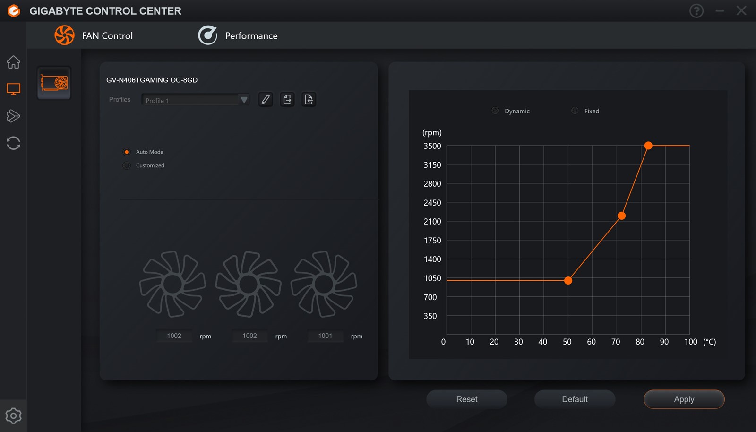Screen dimensions: 756x432
Task: Click the middle fan icon
Action: tap(249, 284)
